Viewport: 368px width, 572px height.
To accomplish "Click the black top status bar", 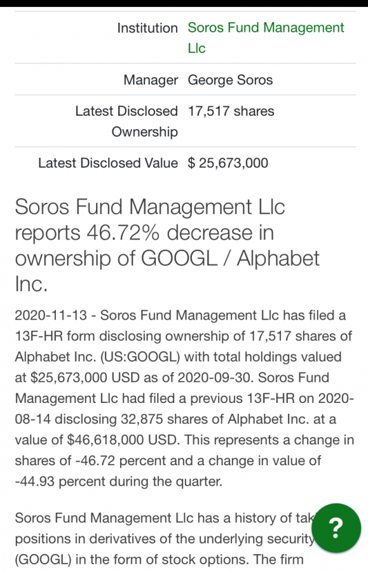I will click(184, 3).
